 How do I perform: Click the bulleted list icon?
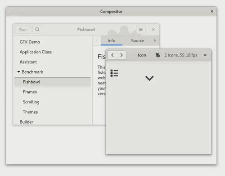point(114,73)
